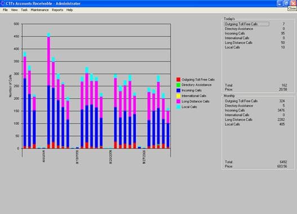Select Today's Local Calls row
The image size is (297, 214).
click(255, 47)
